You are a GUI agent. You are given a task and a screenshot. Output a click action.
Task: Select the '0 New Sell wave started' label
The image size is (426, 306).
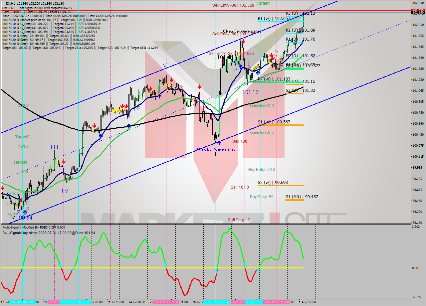242,31
